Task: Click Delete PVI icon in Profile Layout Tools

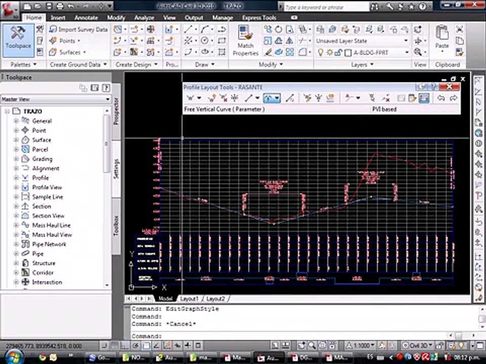Action: coord(223,99)
